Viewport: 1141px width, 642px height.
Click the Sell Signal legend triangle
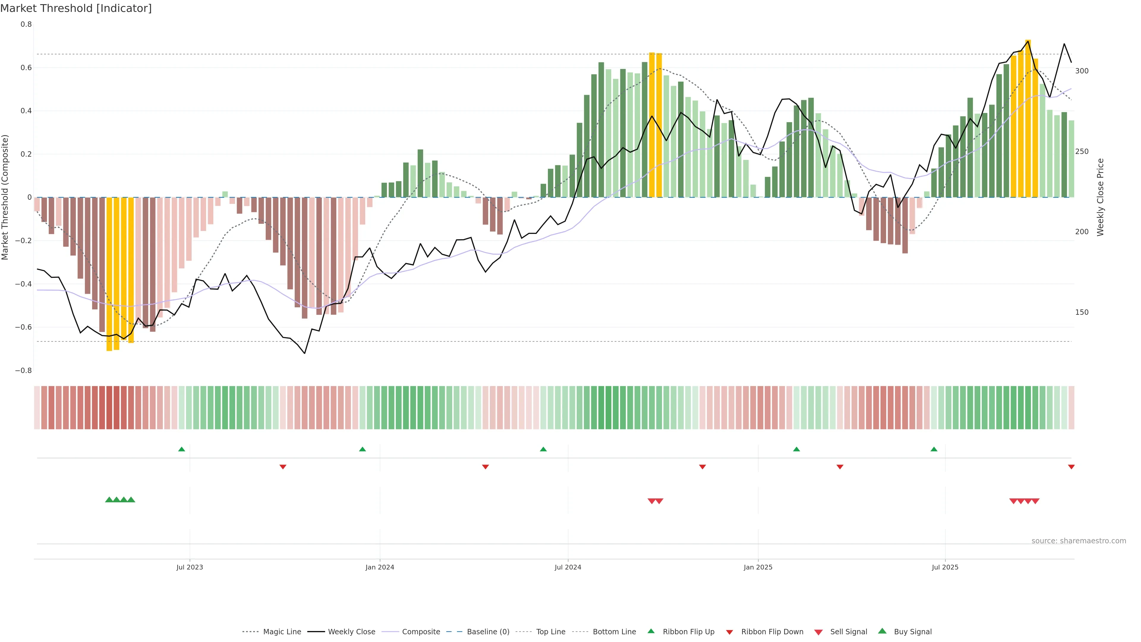click(818, 632)
